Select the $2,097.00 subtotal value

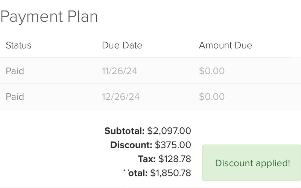pyautogui.click(x=169, y=131)
